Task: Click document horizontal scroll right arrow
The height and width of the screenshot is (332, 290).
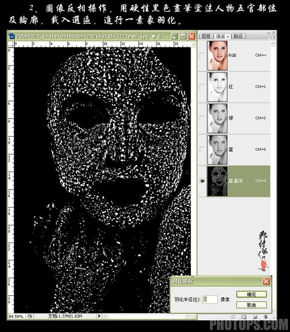Action: point(187,316)
